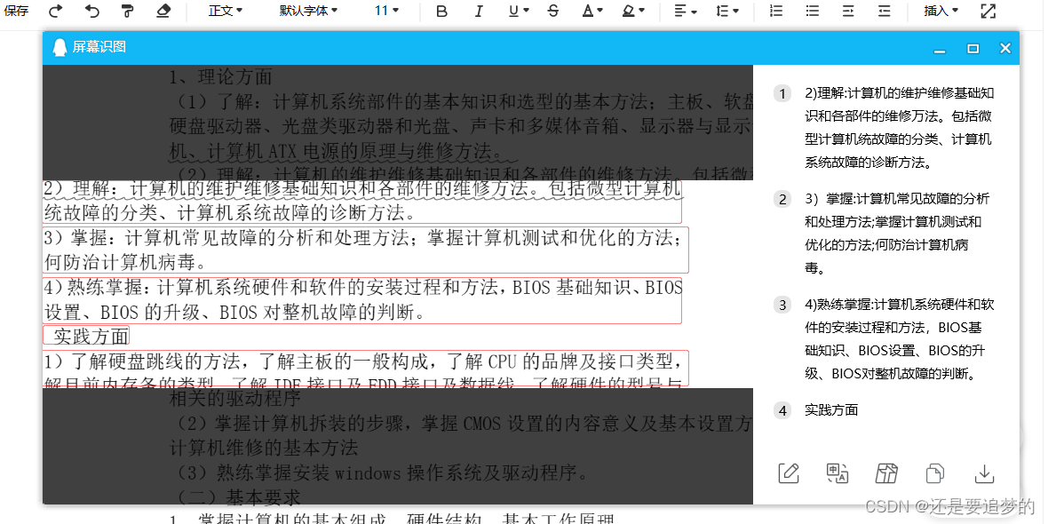This screenshot has height=524, width=1048.
Task: Open the underline style dropdown
Action: (x=519, y=11)
